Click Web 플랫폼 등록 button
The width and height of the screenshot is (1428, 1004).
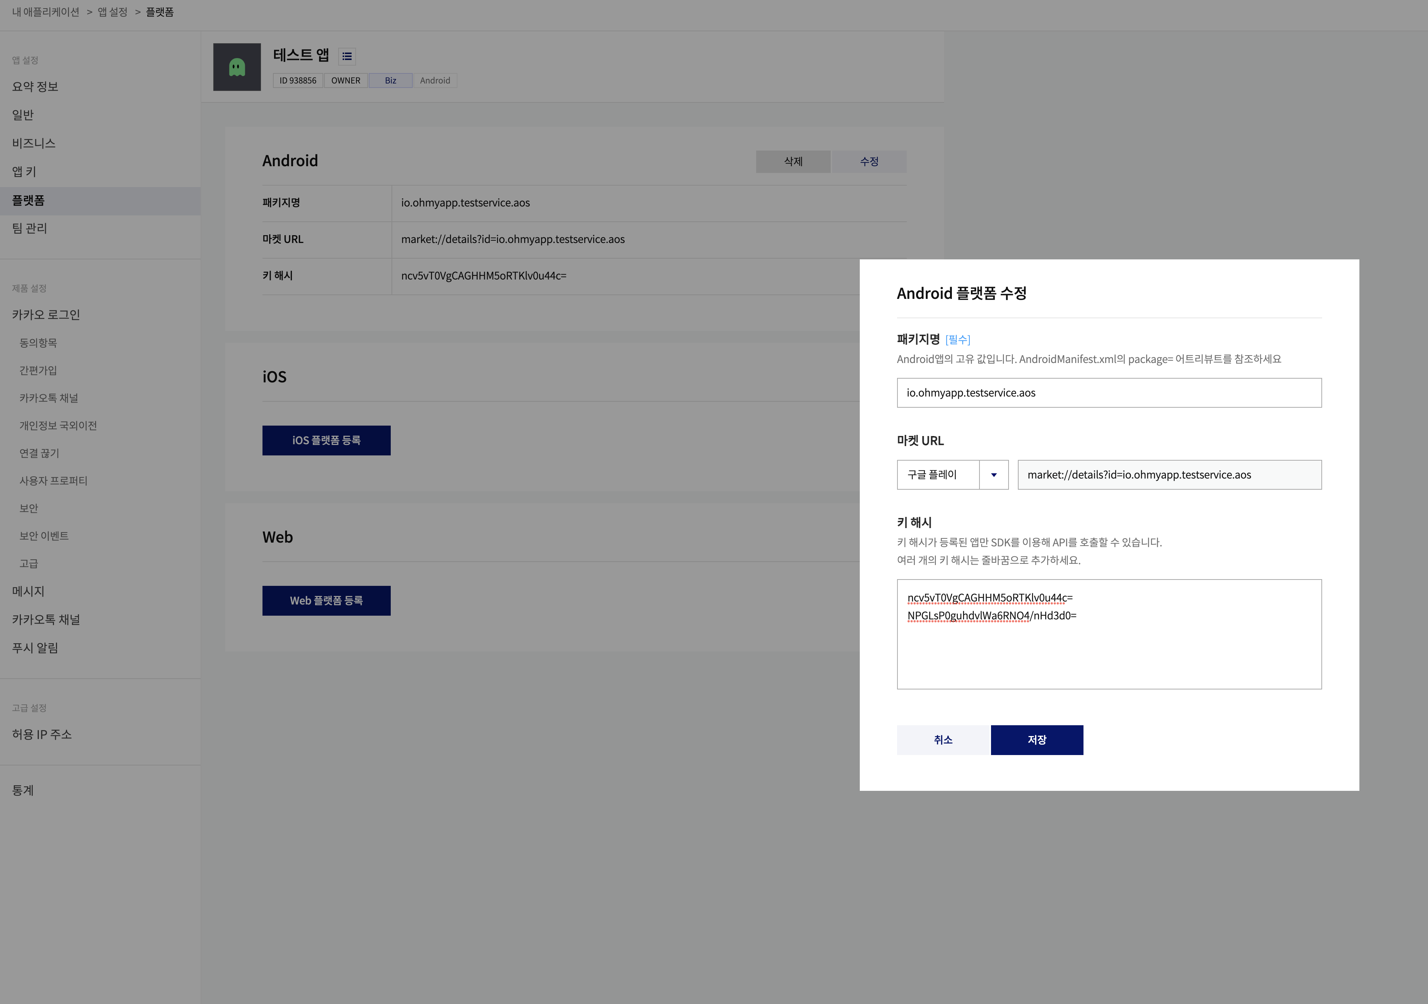click(326, 600)
